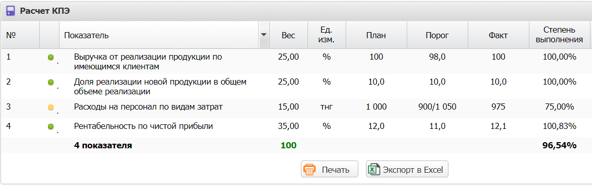Click yellow status dot for Расходы на персонал
This screenshot has width=592, height=185.
[50, 108]
